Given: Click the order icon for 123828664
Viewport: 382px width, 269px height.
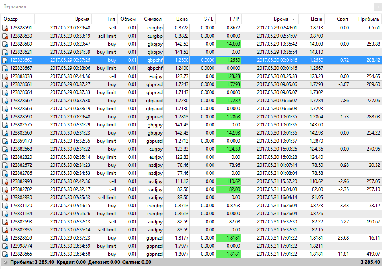Looking at the screenshot, I should (5, 93).
